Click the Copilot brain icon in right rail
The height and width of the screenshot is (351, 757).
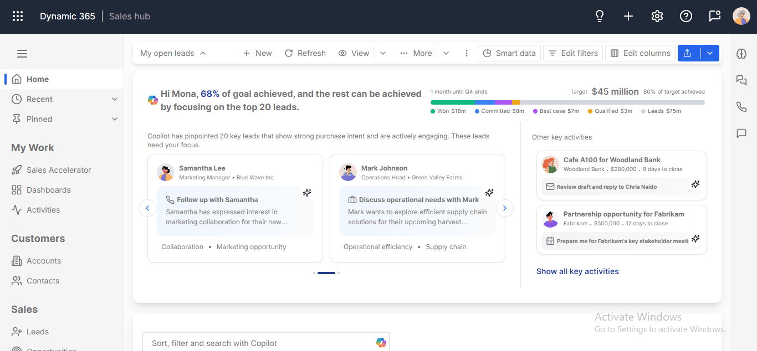click(741, 54)
